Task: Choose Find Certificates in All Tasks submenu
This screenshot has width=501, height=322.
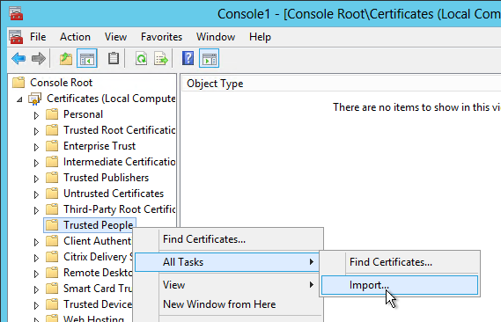Action: [400, 262]
